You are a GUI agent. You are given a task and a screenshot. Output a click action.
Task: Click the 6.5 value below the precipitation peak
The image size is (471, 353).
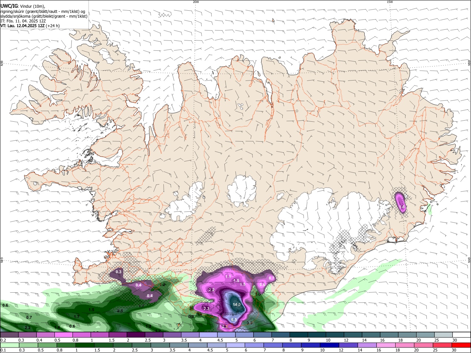click(x=234, y=320)
